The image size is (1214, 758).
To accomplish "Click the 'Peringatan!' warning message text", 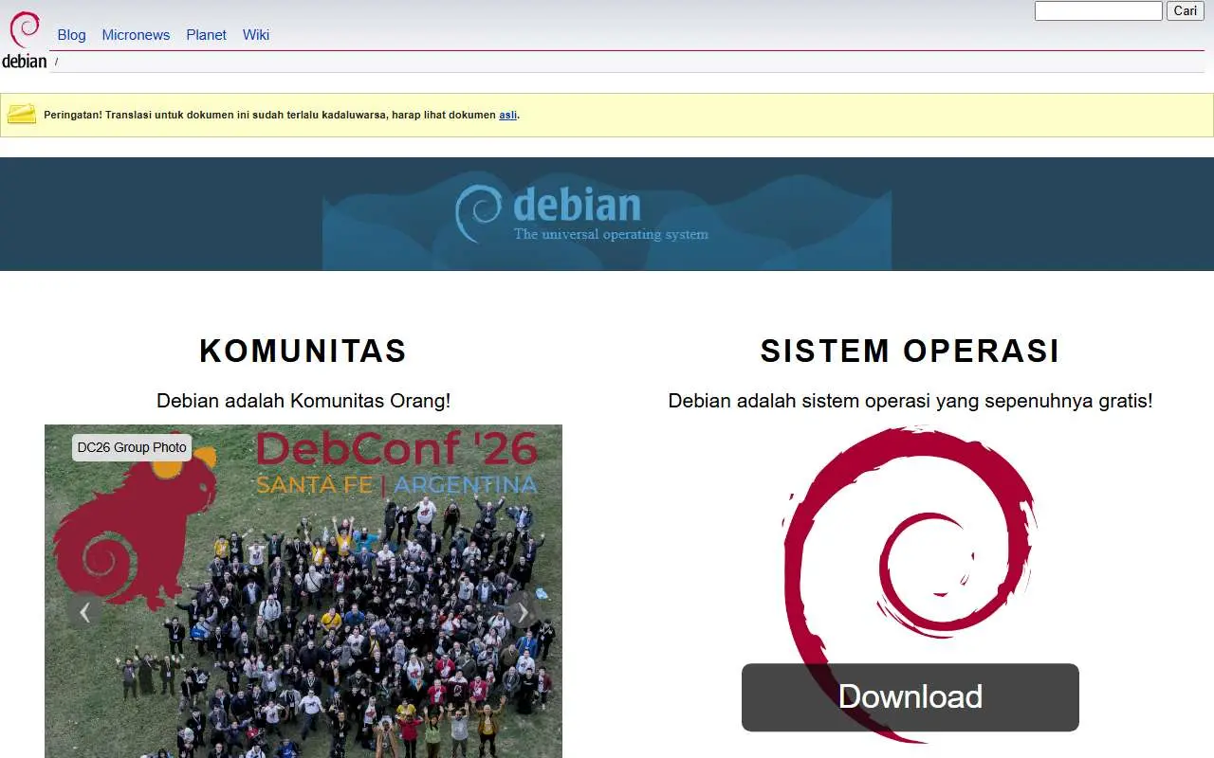I will [x=282, y=115].
